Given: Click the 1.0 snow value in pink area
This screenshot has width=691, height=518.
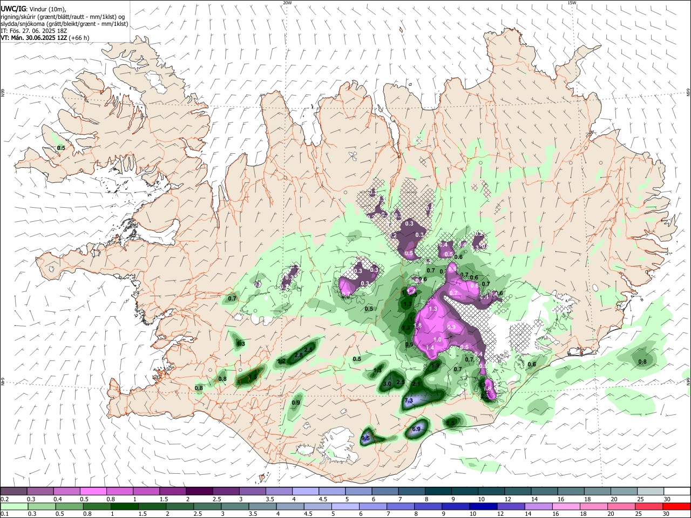Looking at the screenshot, I should click(438, 339).
